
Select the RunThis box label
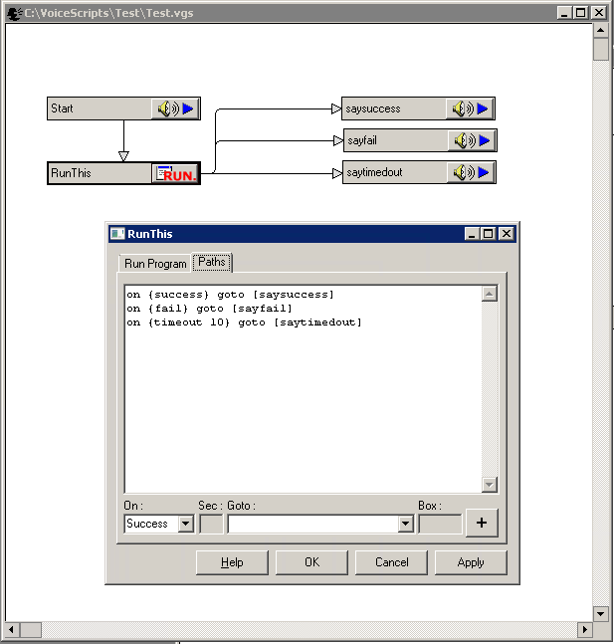[x=71, y=173]
